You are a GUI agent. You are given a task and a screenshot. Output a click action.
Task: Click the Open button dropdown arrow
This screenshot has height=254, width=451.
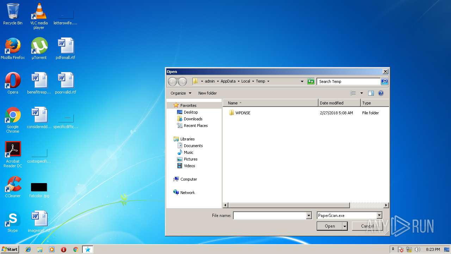(345, 226)
